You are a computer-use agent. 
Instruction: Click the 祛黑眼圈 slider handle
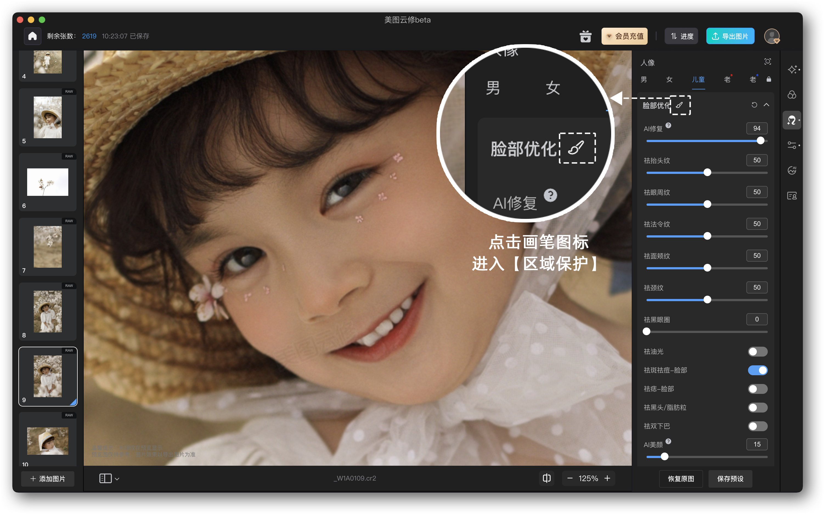[x=647, y=331]
